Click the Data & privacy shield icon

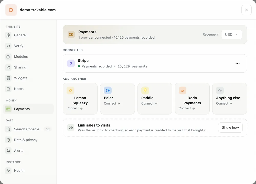click(x=8, y=140)
